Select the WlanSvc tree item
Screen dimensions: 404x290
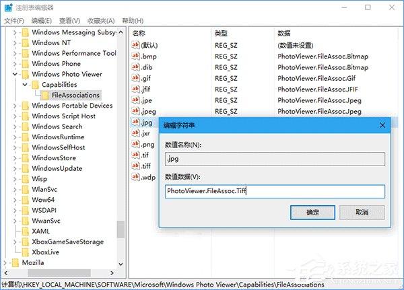tap(44, 189)
